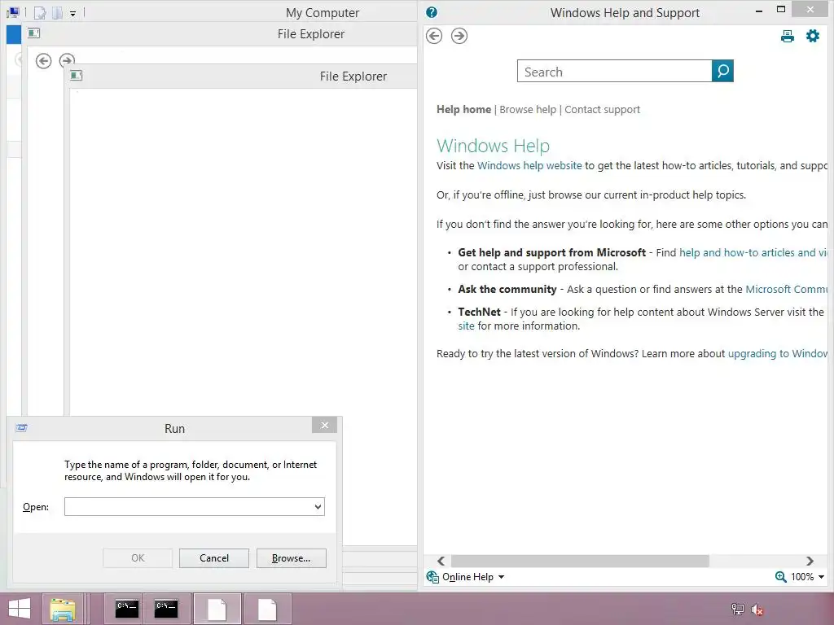Open the 100% zoom level dropdown arrow

tap(821, 577)
